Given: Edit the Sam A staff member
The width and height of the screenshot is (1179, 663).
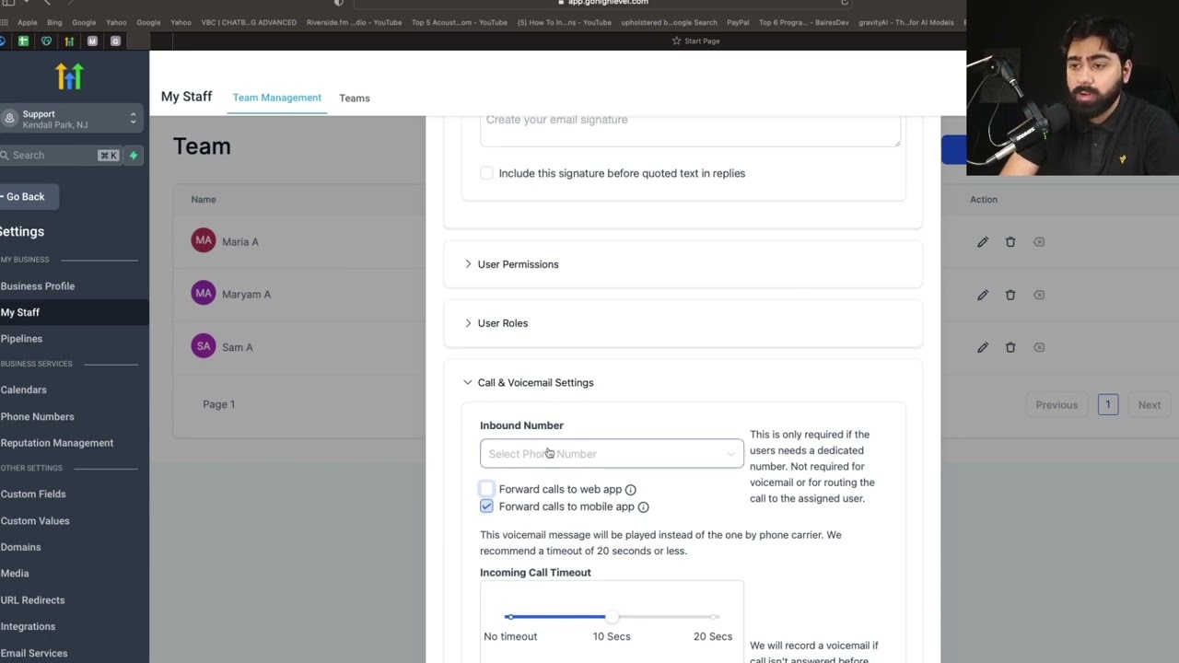Looking at the screenshot, I should click(x=983, y=347).
